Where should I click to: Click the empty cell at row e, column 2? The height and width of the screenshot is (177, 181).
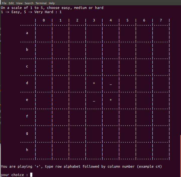77,100
